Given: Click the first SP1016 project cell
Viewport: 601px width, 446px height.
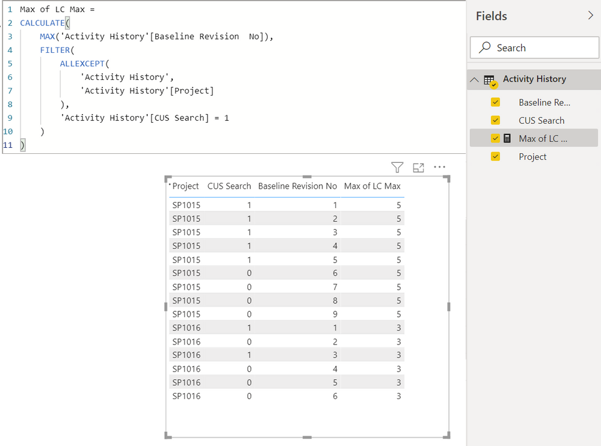Looking at the screenshot, I should pyautogui.click(x=186, y=328).
